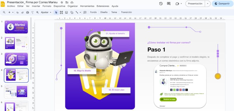
Task: Click the undo arrow icon
Action: click(18, 12)
